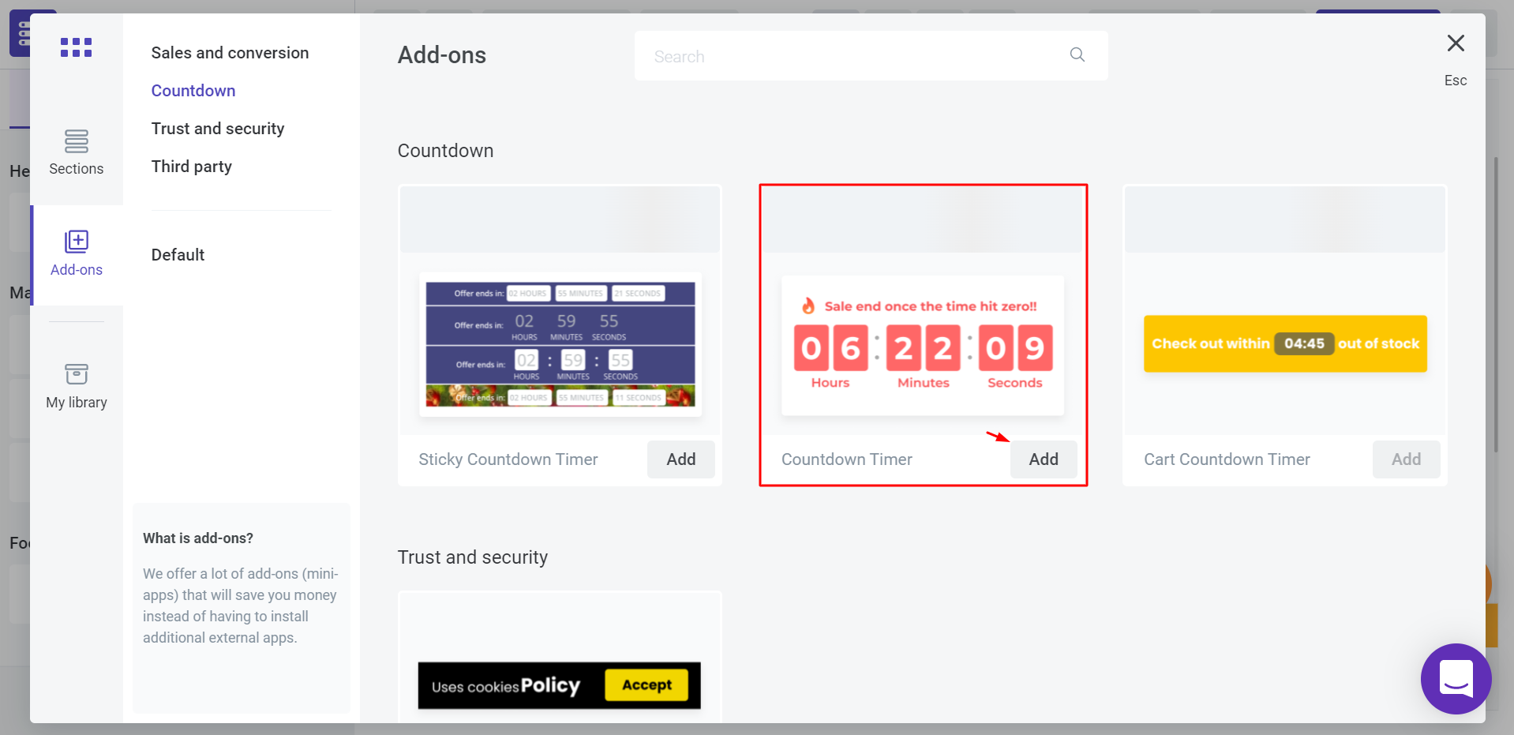Select the Add-ons sidebar icon
This screenshot has width=1514, height=735.
[x=77, y=242]
